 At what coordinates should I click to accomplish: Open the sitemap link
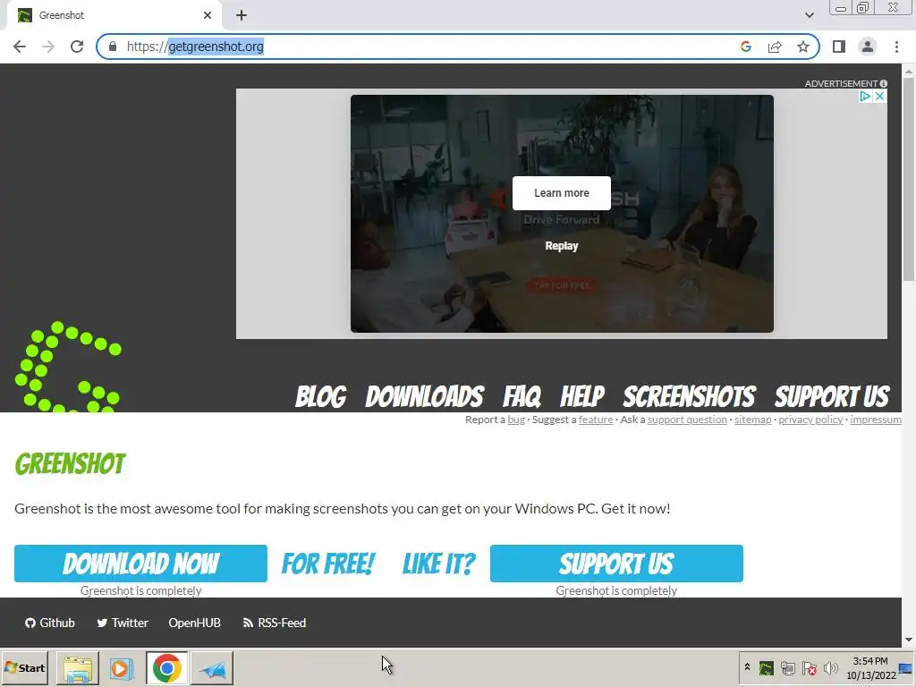[752, 420]
